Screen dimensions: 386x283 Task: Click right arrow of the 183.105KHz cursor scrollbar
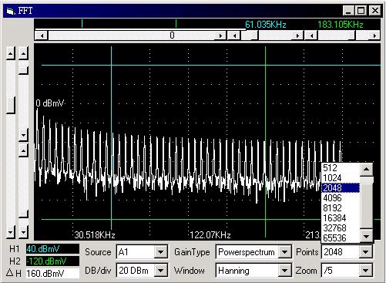pos(374,35)
